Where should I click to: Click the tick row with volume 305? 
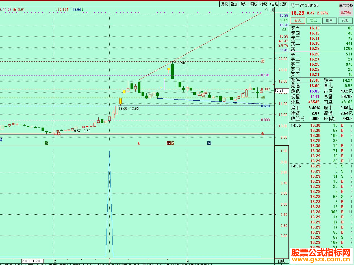pos(322,212)
